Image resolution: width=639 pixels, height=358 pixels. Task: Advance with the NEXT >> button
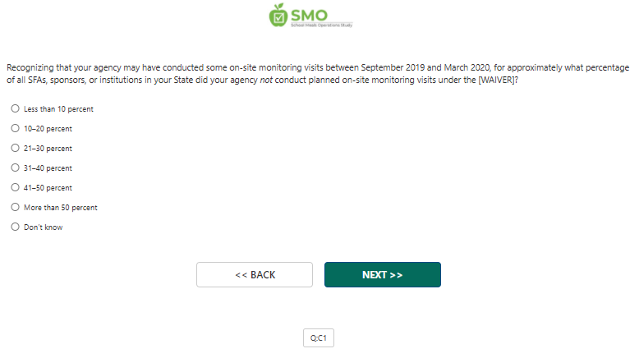pyautogui.click(x=383, y=274)
